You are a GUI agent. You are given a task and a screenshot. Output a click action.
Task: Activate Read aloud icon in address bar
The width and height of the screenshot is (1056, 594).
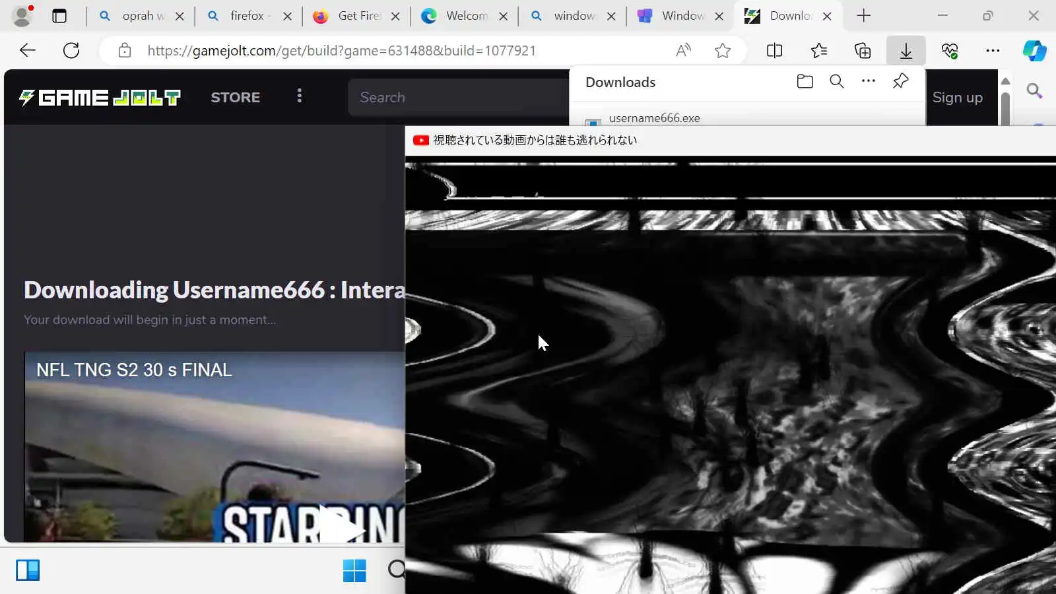(x=684, y=50)
